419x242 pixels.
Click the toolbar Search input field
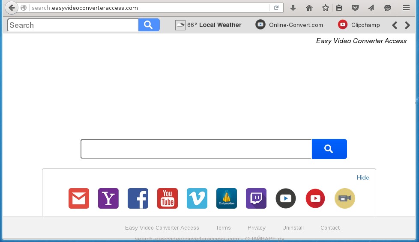click(x=73, y=25)
